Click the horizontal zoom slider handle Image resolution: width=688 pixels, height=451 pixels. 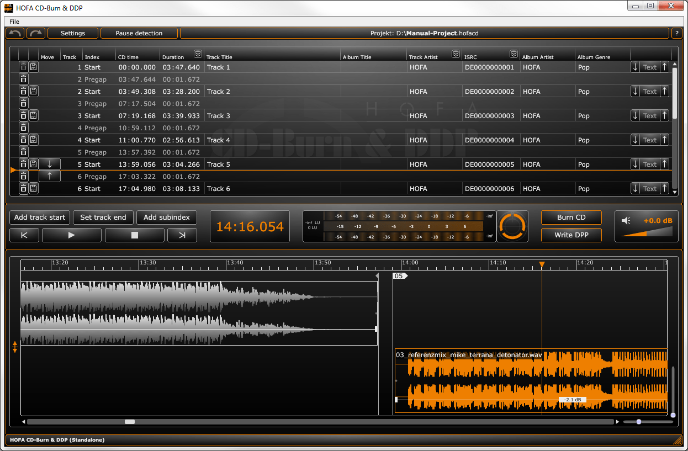[x=639, y=422]
